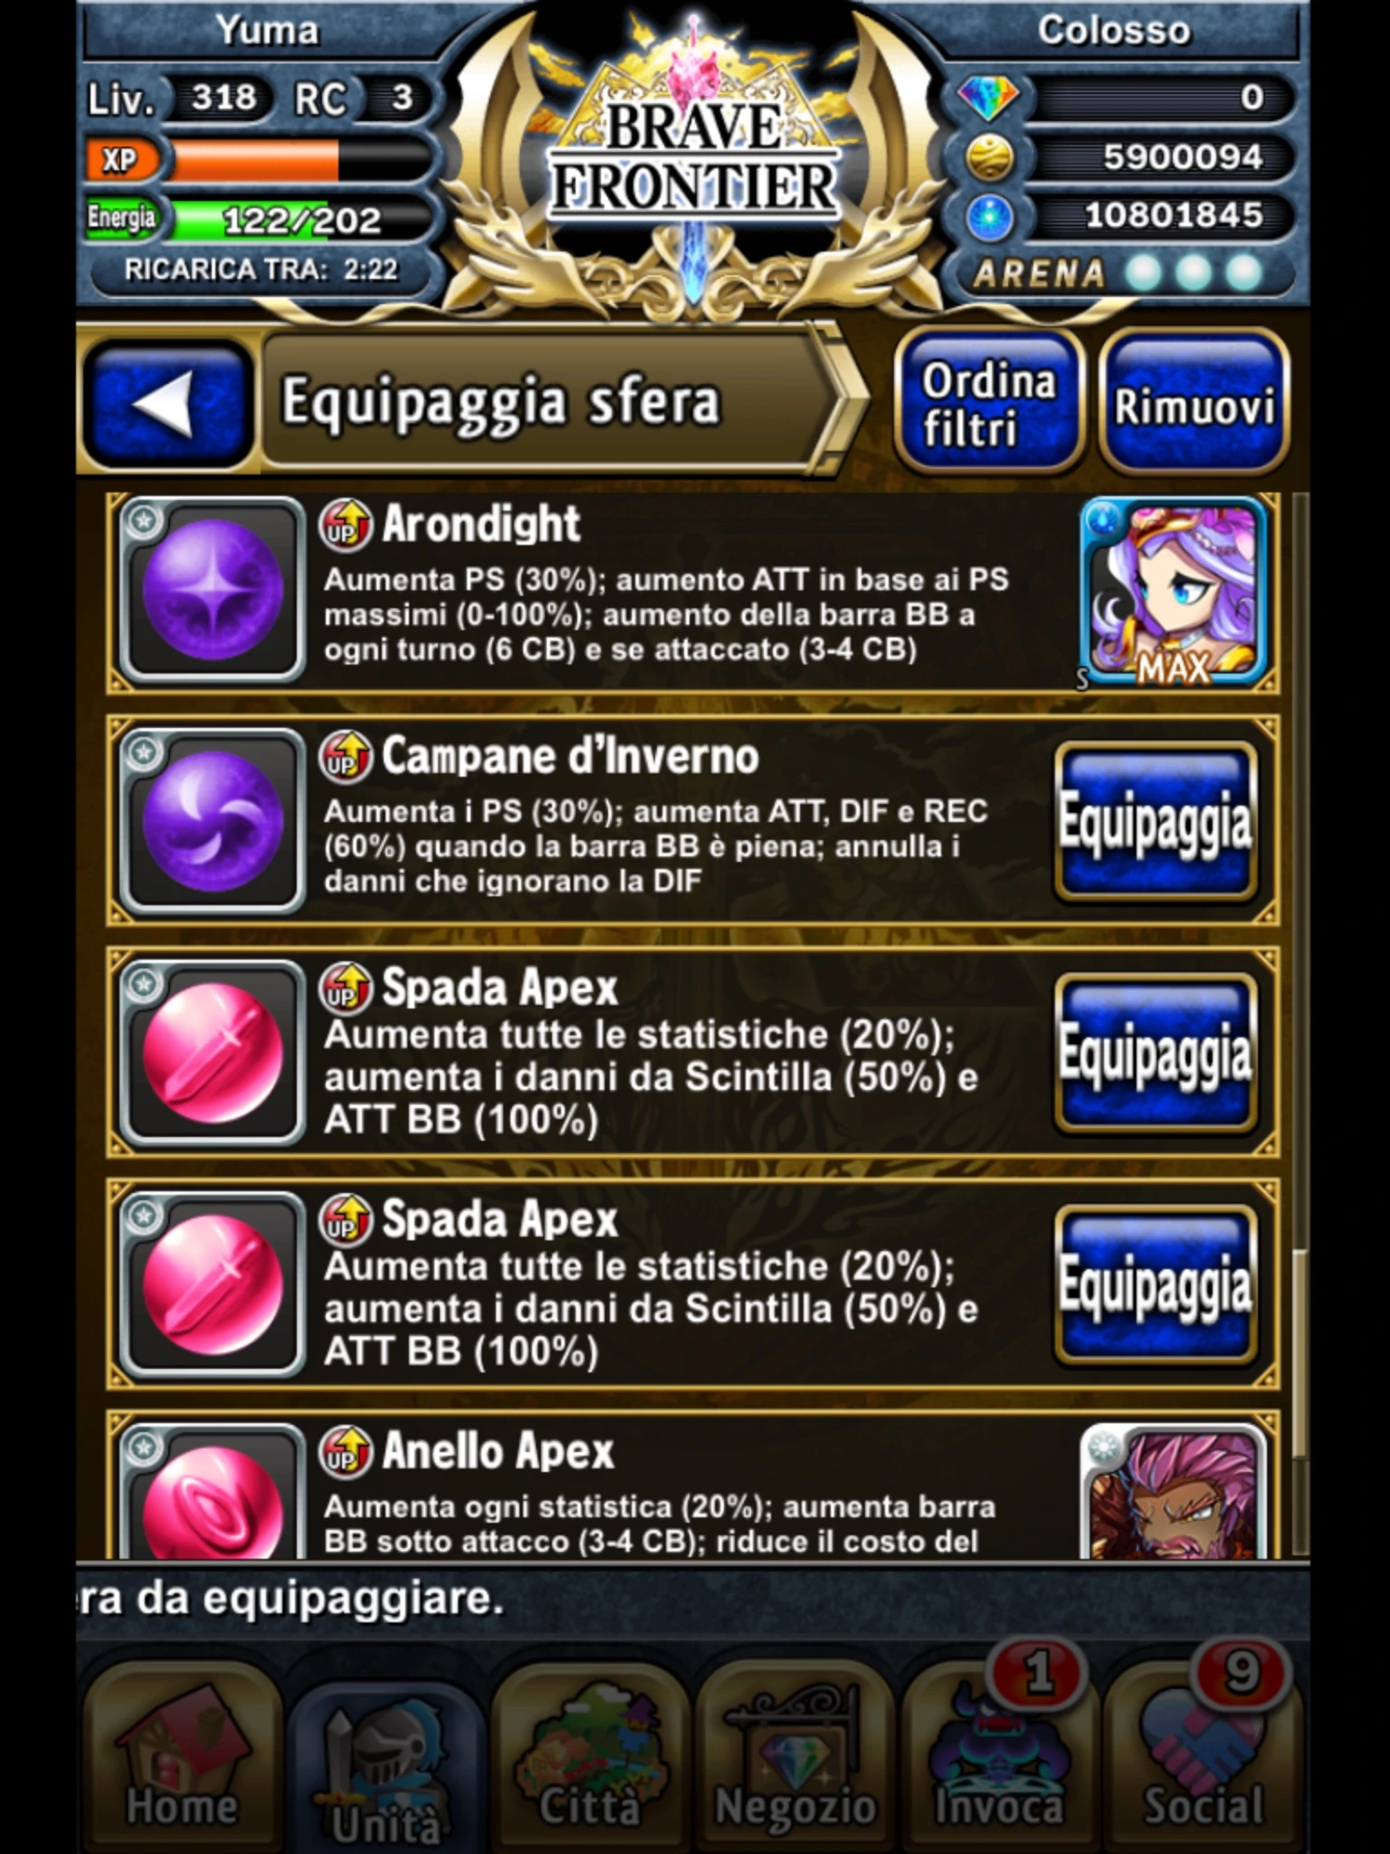Equip the second Spada Apex sphere

pyautogui.click(x=1156, y=1285)
